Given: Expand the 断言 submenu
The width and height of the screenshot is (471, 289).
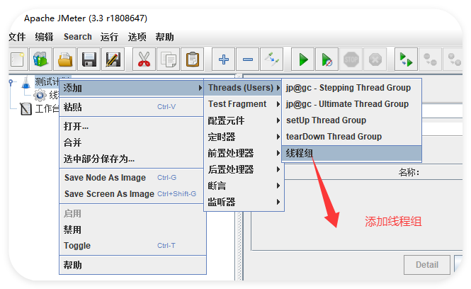Looking at the screenshot, I should (x=243, y=186).
